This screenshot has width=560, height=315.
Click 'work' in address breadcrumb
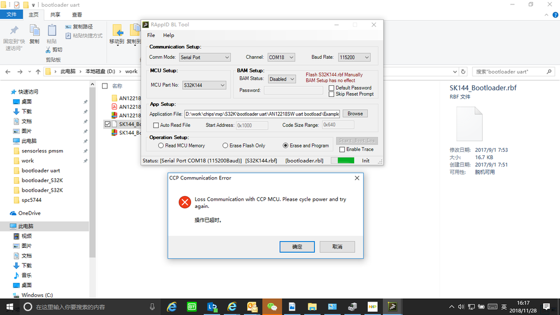click(x=131, y=71)
